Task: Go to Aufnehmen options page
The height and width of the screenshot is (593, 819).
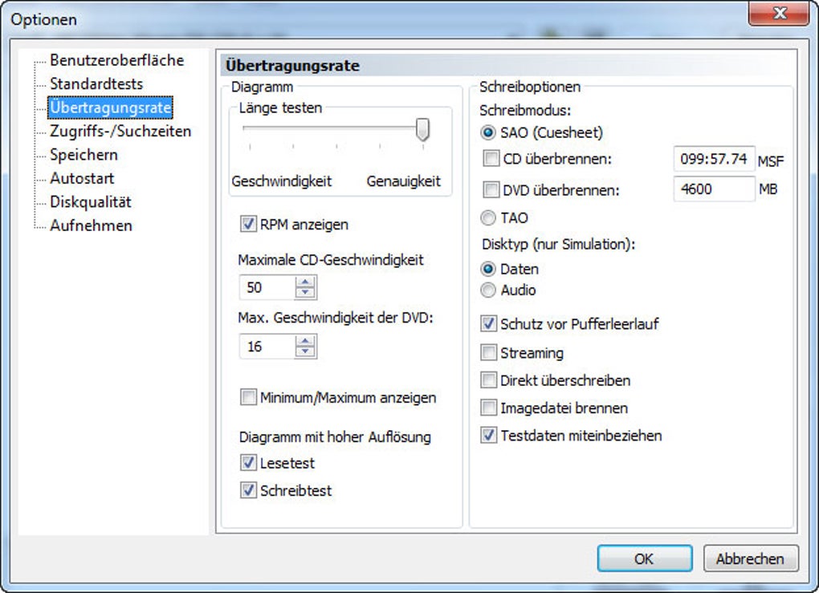Action: (91, 225)
